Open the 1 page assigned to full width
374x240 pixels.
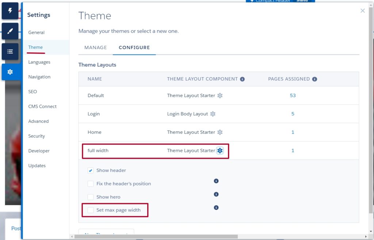coord(293,150)
